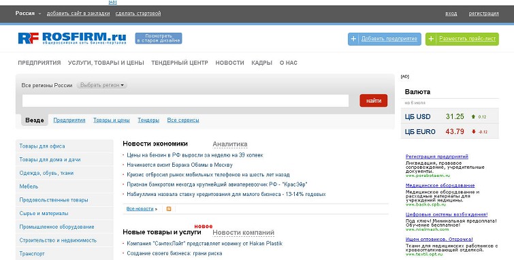Click EURO rate value 43.79
This screenshot has height=260, width=514.
click(455, 131)
